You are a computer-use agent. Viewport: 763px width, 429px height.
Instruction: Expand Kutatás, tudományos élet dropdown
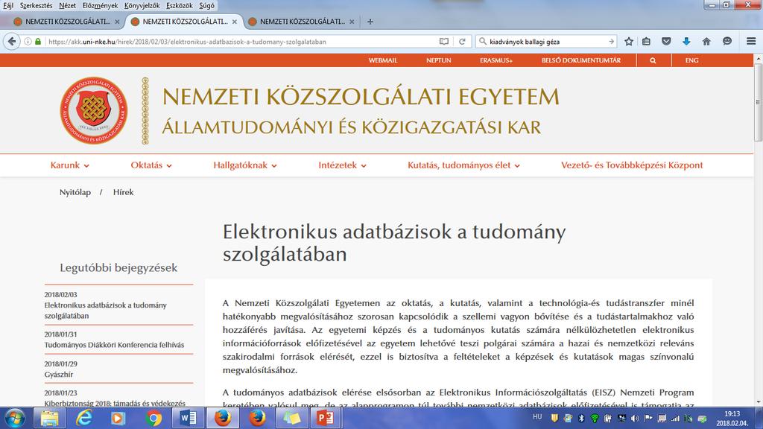463,165
